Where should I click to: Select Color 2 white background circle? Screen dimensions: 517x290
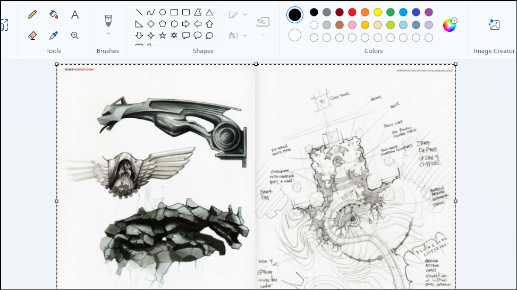(295, 35)
